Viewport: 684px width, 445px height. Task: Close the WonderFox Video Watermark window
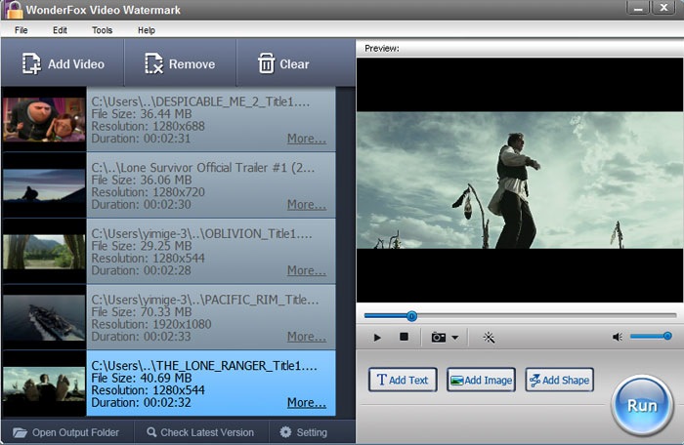pos(663,8)
